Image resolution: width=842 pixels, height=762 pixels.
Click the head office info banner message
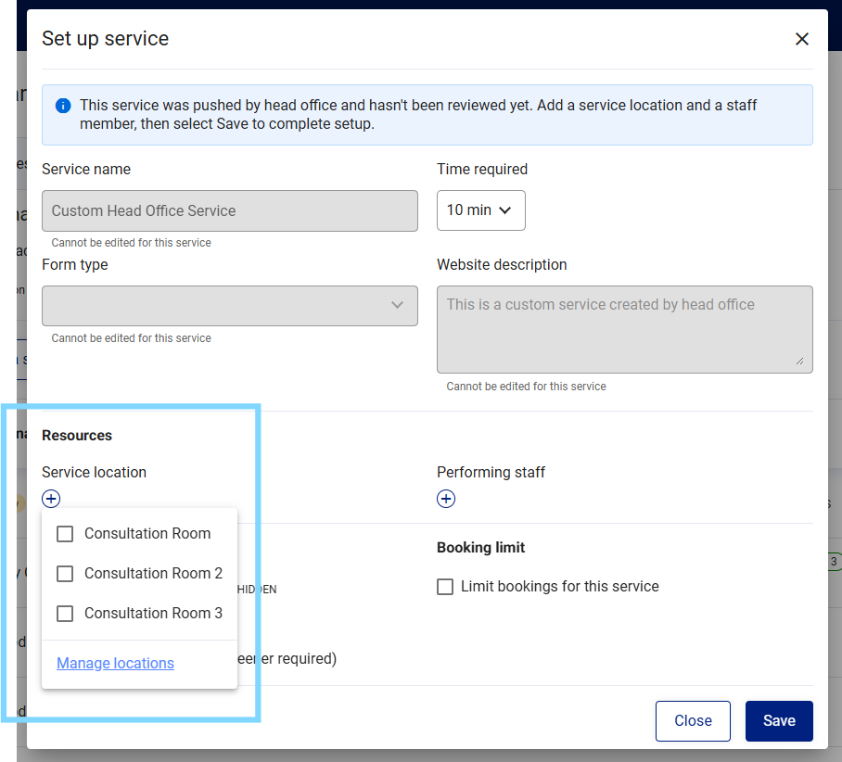418,114
